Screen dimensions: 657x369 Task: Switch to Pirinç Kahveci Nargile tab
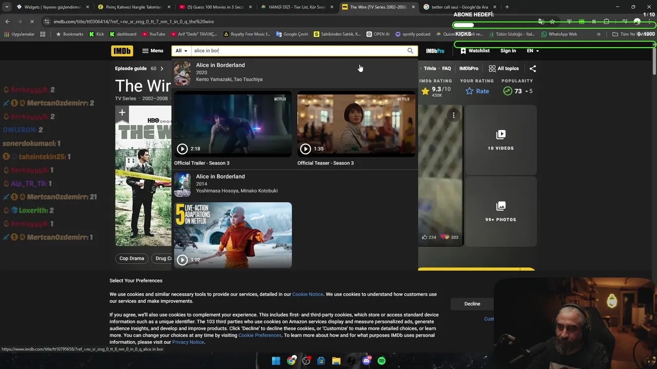pos(133,7)
